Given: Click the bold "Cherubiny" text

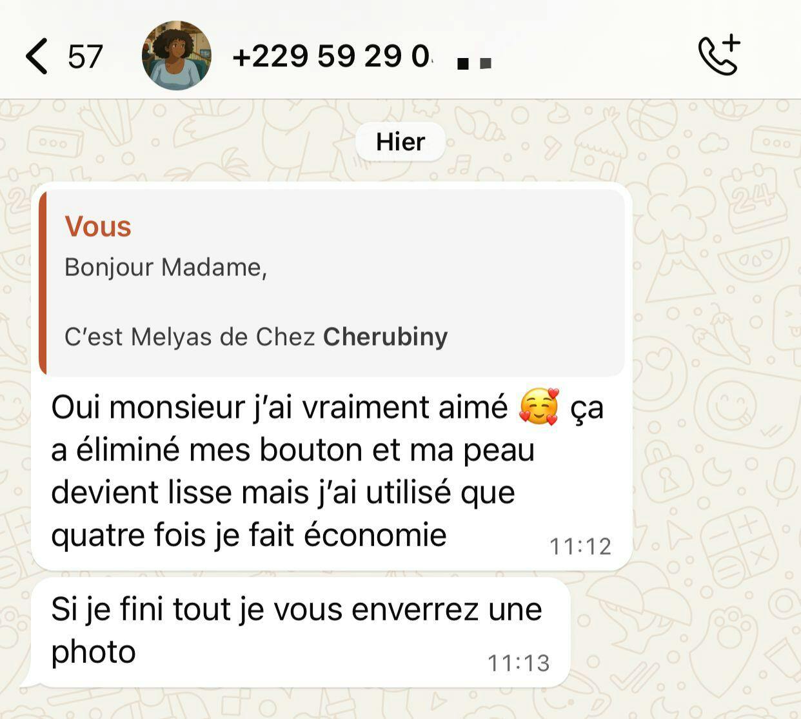Looking at the screenshot, I should click(386, 337).
